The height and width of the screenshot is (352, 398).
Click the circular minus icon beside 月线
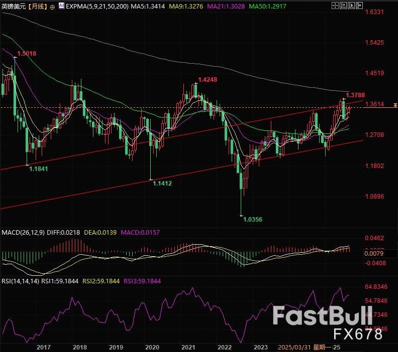54,7
